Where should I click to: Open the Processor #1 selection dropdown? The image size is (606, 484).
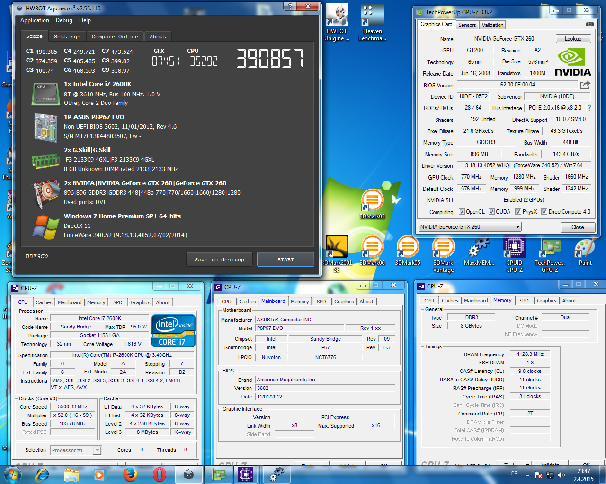coord(76,450)
